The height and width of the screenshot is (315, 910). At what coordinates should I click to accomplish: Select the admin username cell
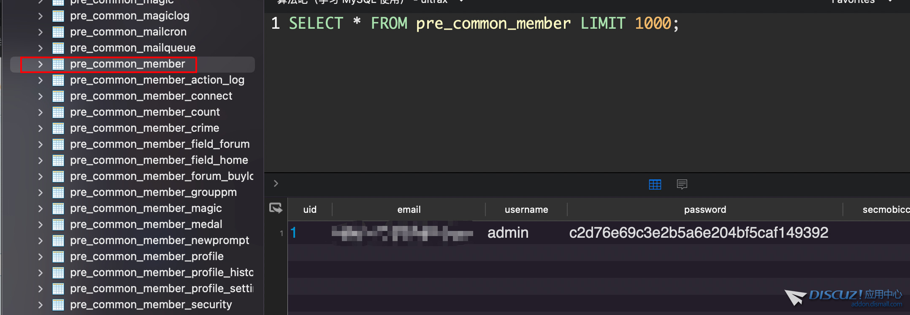click(x=508, y=233)
